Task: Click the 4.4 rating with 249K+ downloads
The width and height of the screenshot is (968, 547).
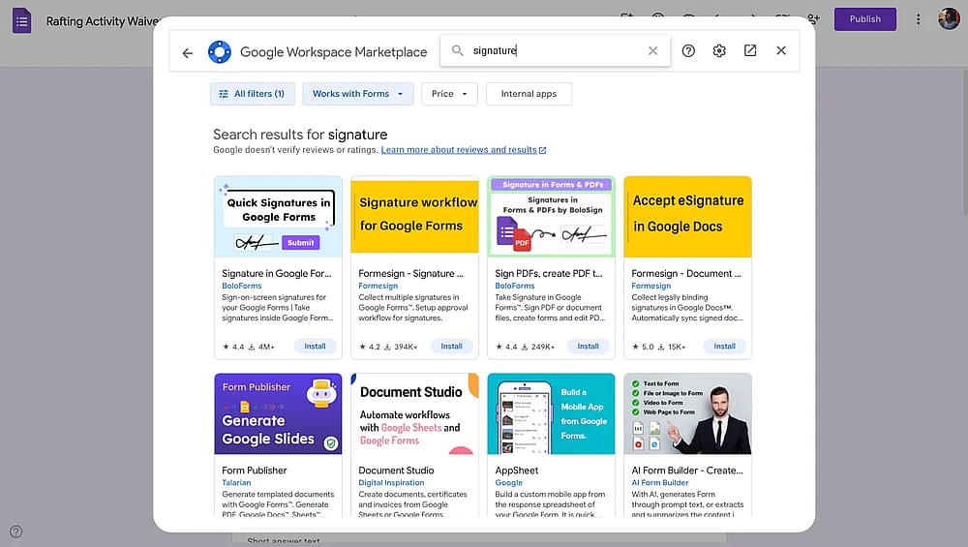Action: click(x=525, y=347)
